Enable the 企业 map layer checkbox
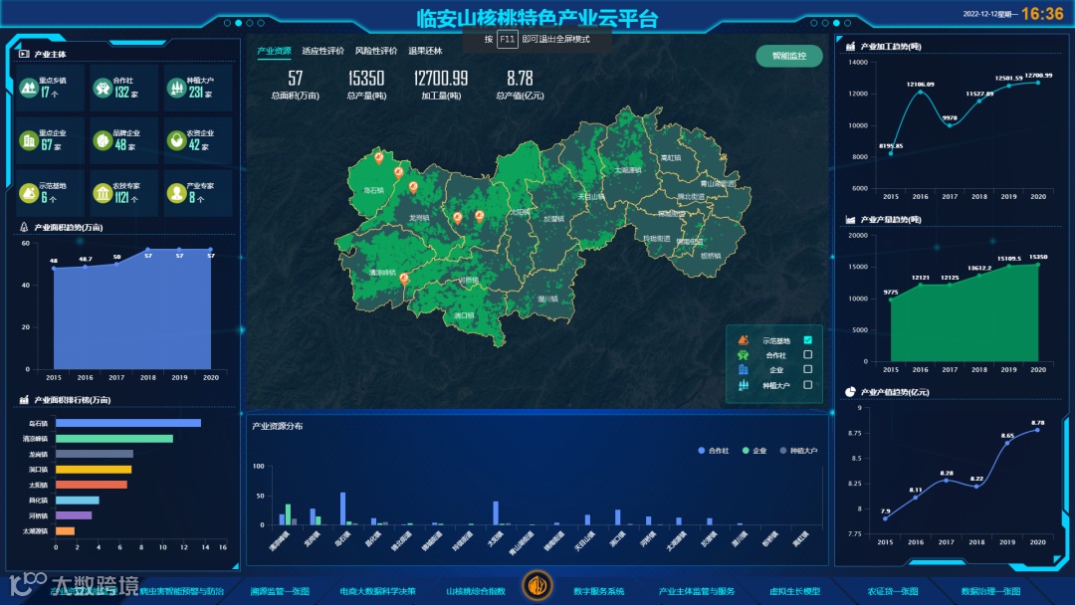The height and width of the screenshot is (605, 1075). click(807, 369)
